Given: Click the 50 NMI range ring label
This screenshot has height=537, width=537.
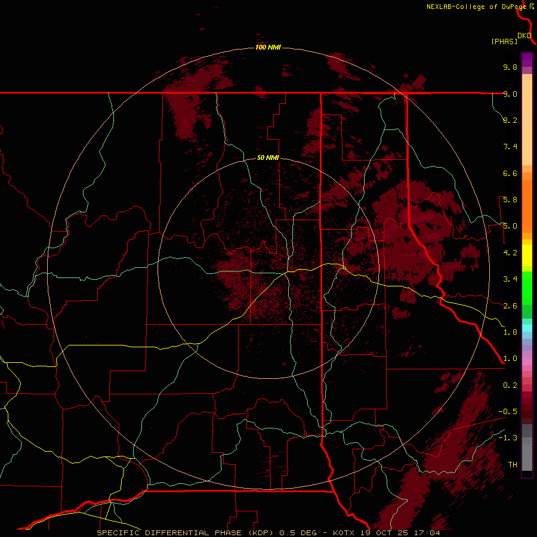Looking at the screenshot, I should coord(268,158).
